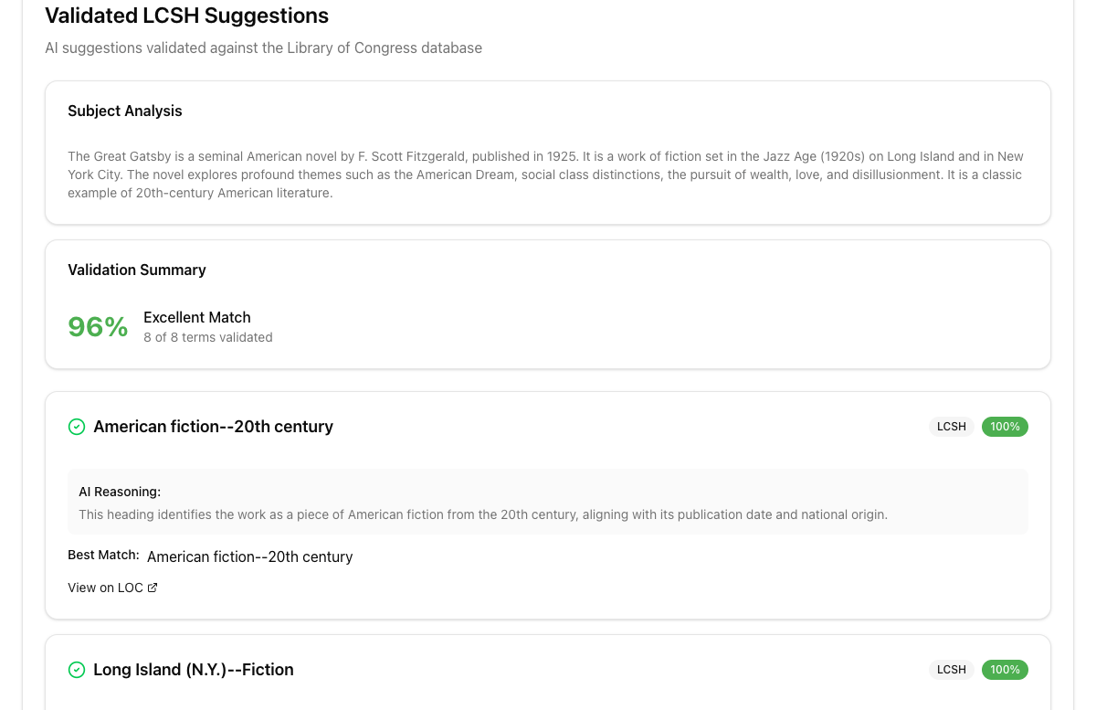Click the AI Reasoning label

120,492
